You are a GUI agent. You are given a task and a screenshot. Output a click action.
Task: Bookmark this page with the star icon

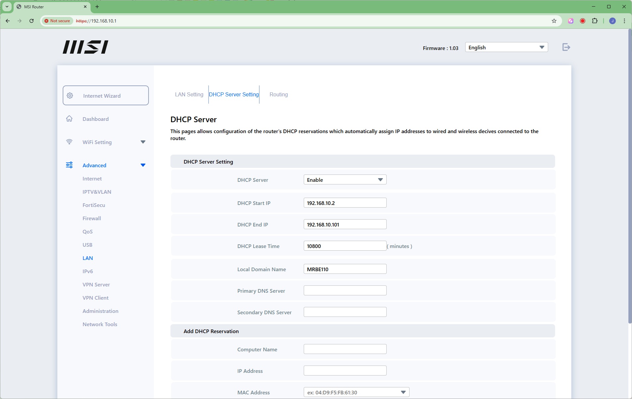554,21
